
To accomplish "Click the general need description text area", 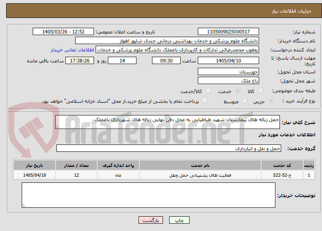I will (x=168, y=122).
